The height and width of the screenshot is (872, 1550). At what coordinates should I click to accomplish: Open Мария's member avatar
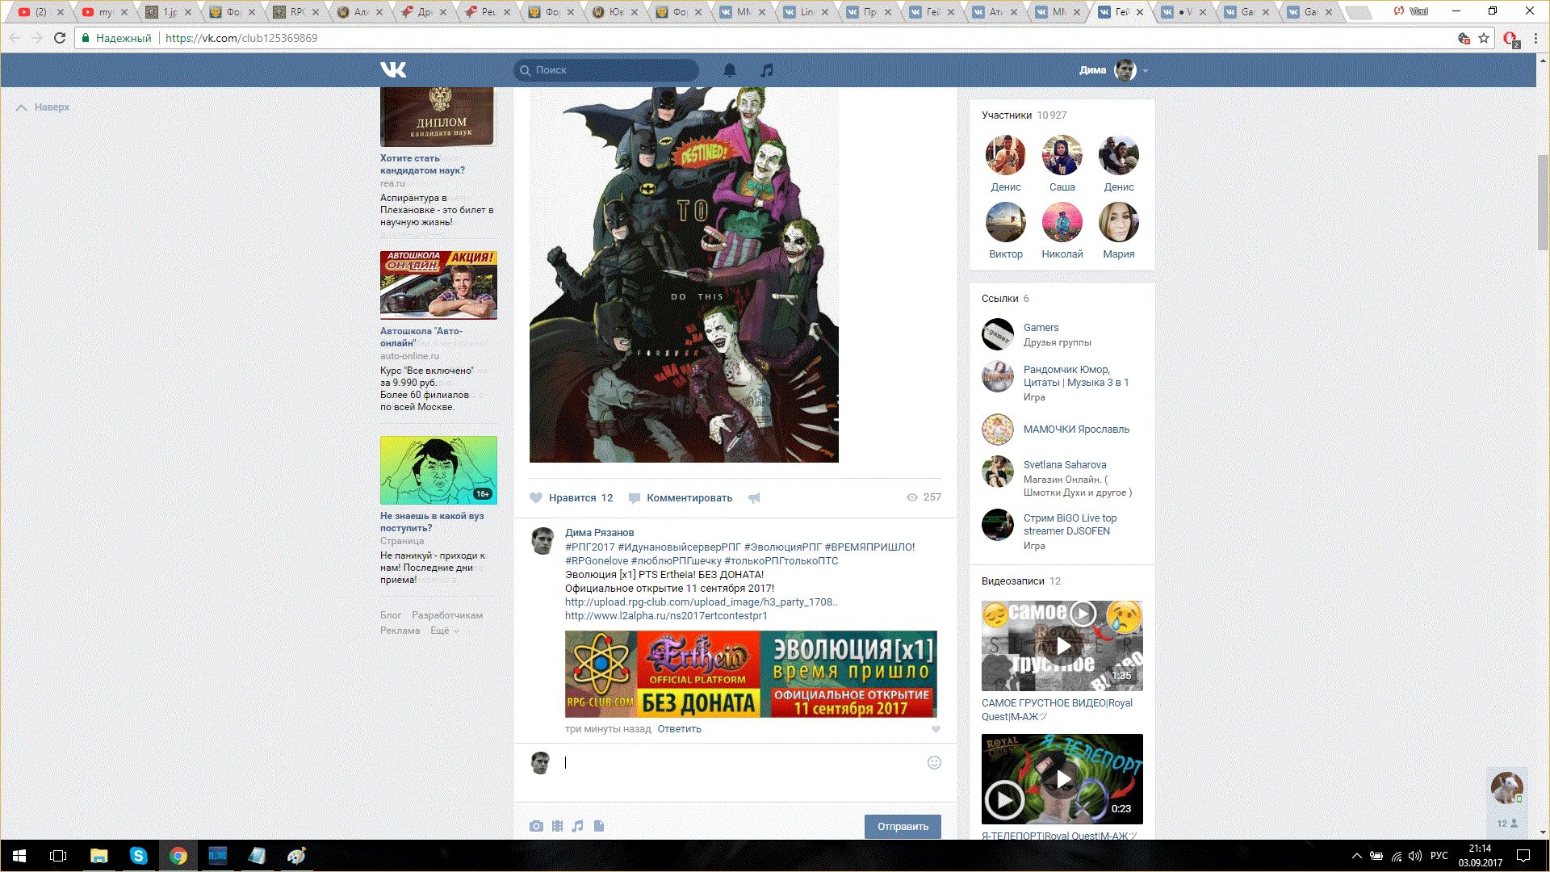[1119, 222]
